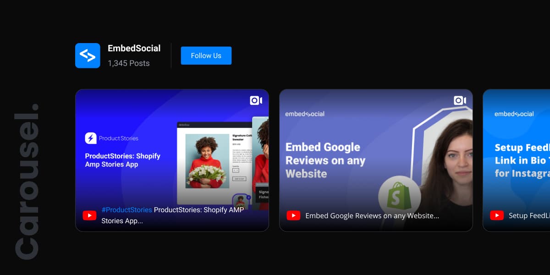Screen dimensions: 550x275
Task: Open the #ProductStories hashtag link
Action: (127, 210)
